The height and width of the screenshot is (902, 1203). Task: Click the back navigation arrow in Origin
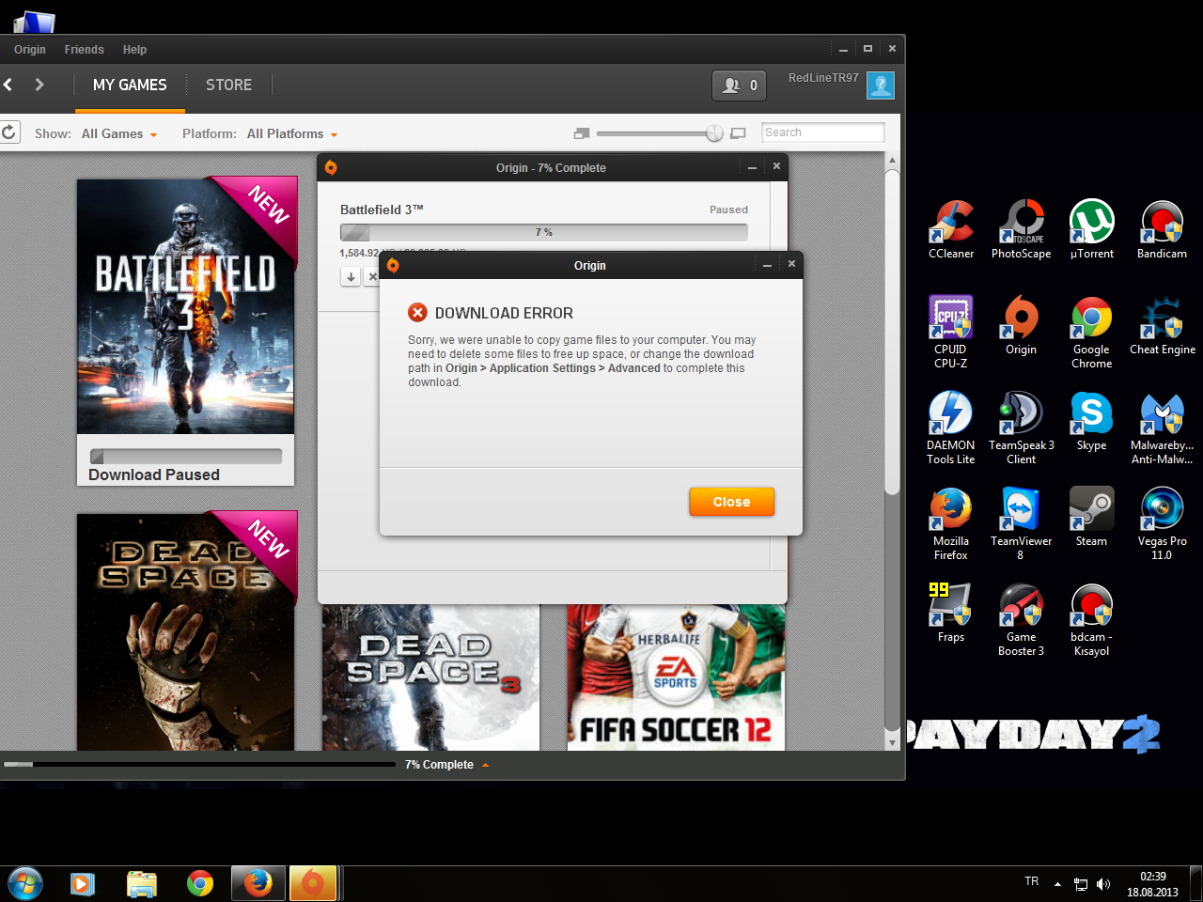coord(8,85)
